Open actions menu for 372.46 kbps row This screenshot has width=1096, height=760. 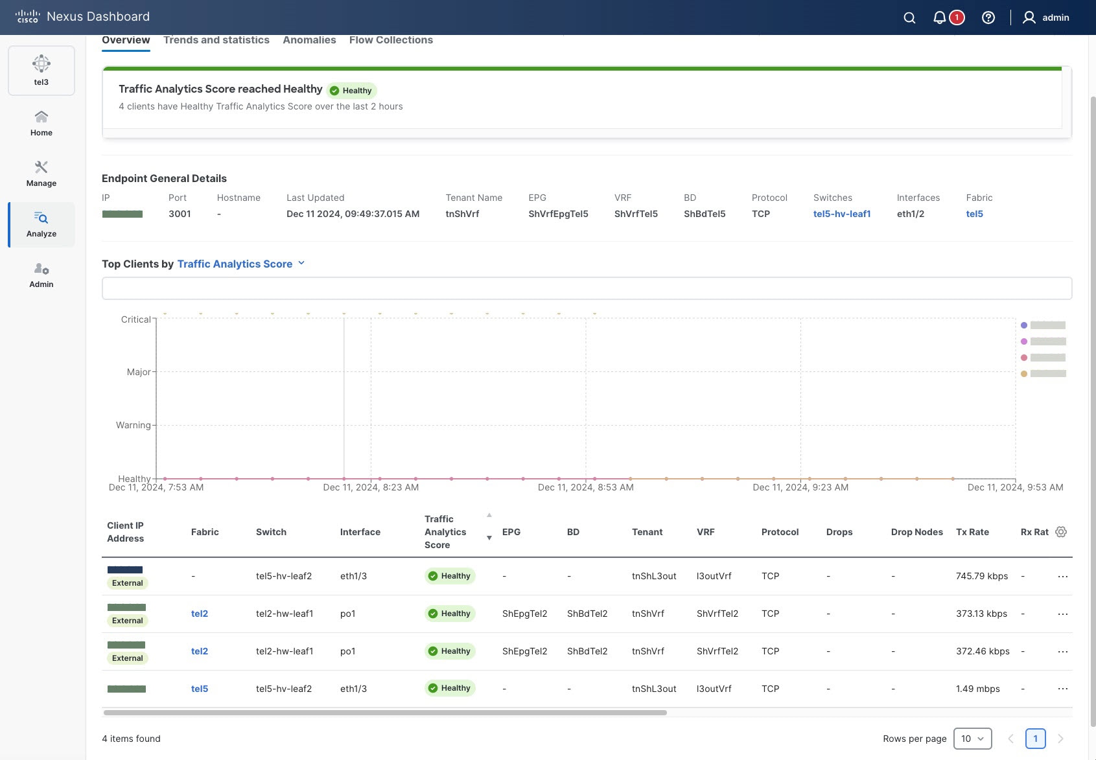(x=1063, y=651)
